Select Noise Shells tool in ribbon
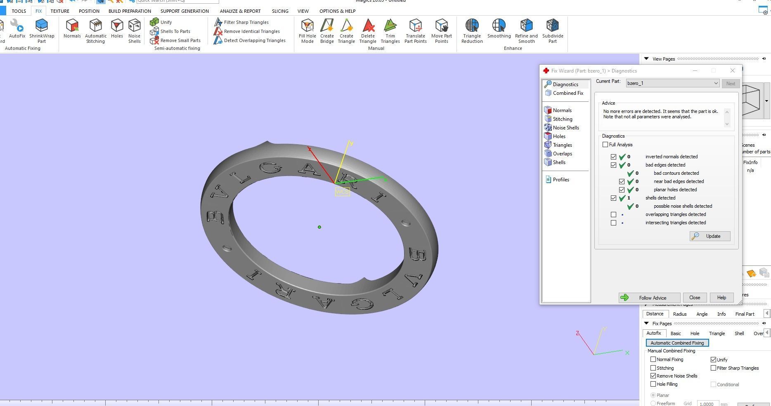 tap(135, 31)
